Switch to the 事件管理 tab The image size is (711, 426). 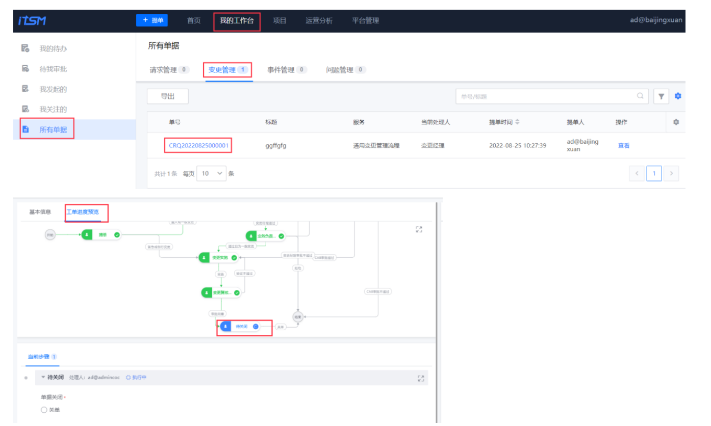287,70
